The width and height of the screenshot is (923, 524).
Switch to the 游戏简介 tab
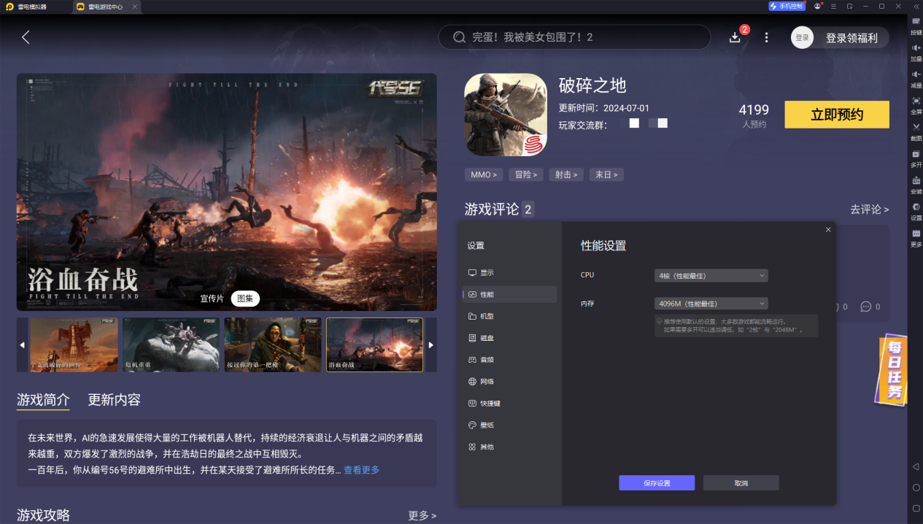tap(43, 400)
